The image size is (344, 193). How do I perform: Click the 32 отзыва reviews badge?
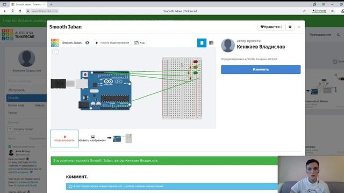319,11
